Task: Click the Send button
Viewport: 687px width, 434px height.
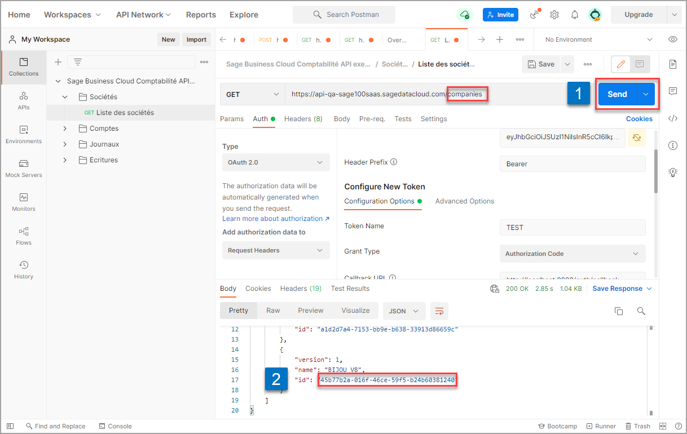Action: [x=617, y=94]
